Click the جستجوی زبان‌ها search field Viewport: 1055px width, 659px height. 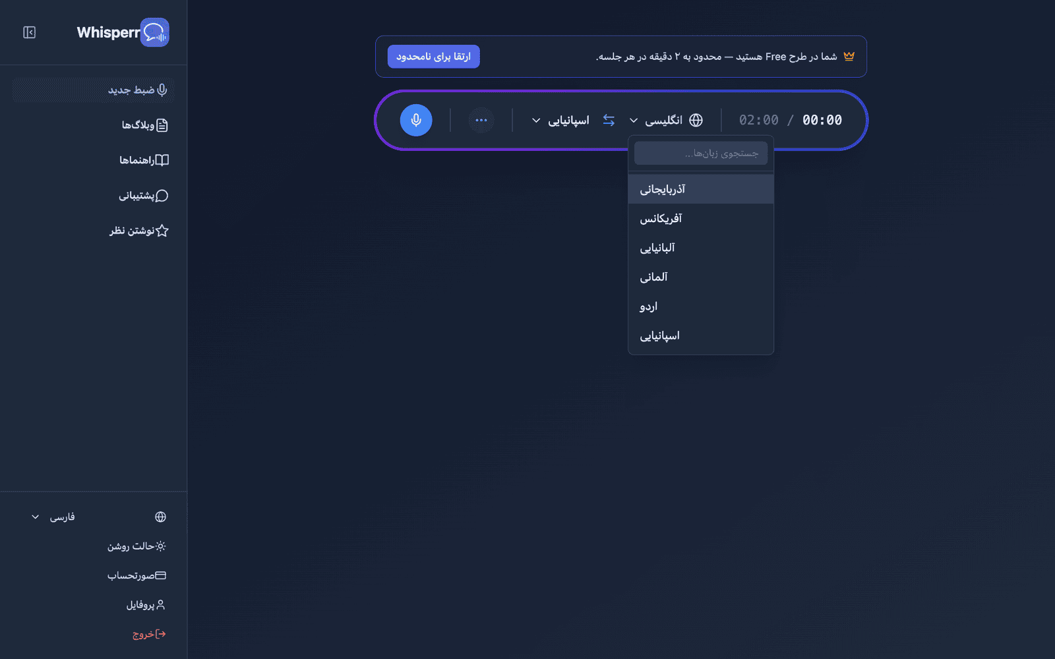coord(701,154)
